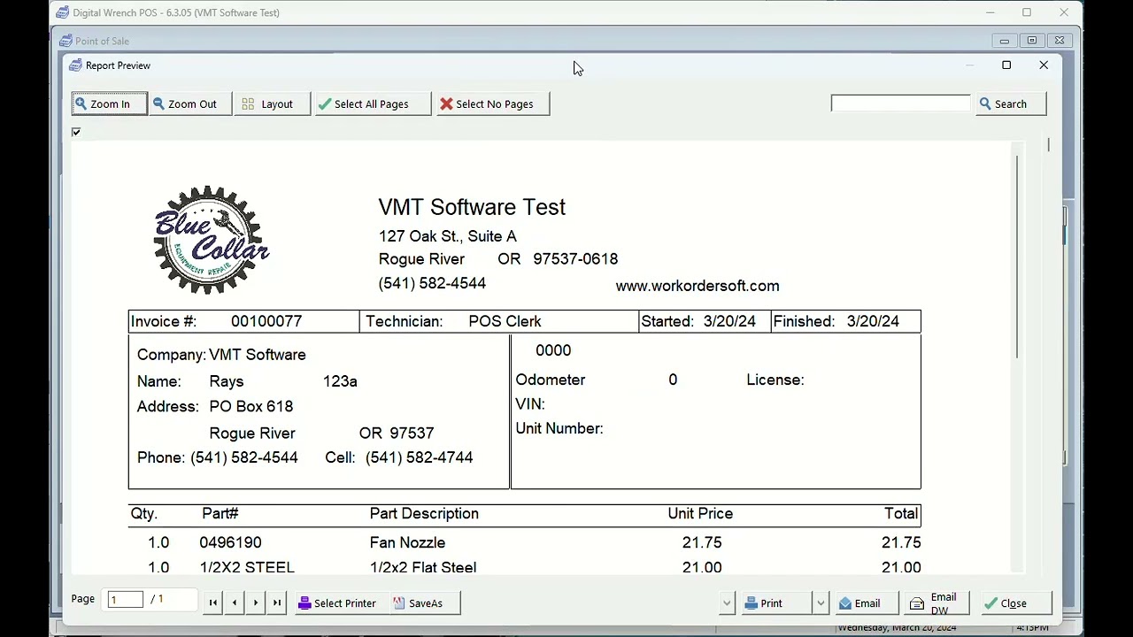Close the Point of Sale window

coord(1060,41)
